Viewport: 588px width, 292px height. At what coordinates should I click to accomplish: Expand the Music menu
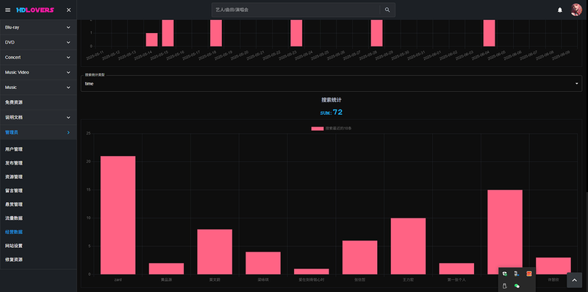point(38,88)
